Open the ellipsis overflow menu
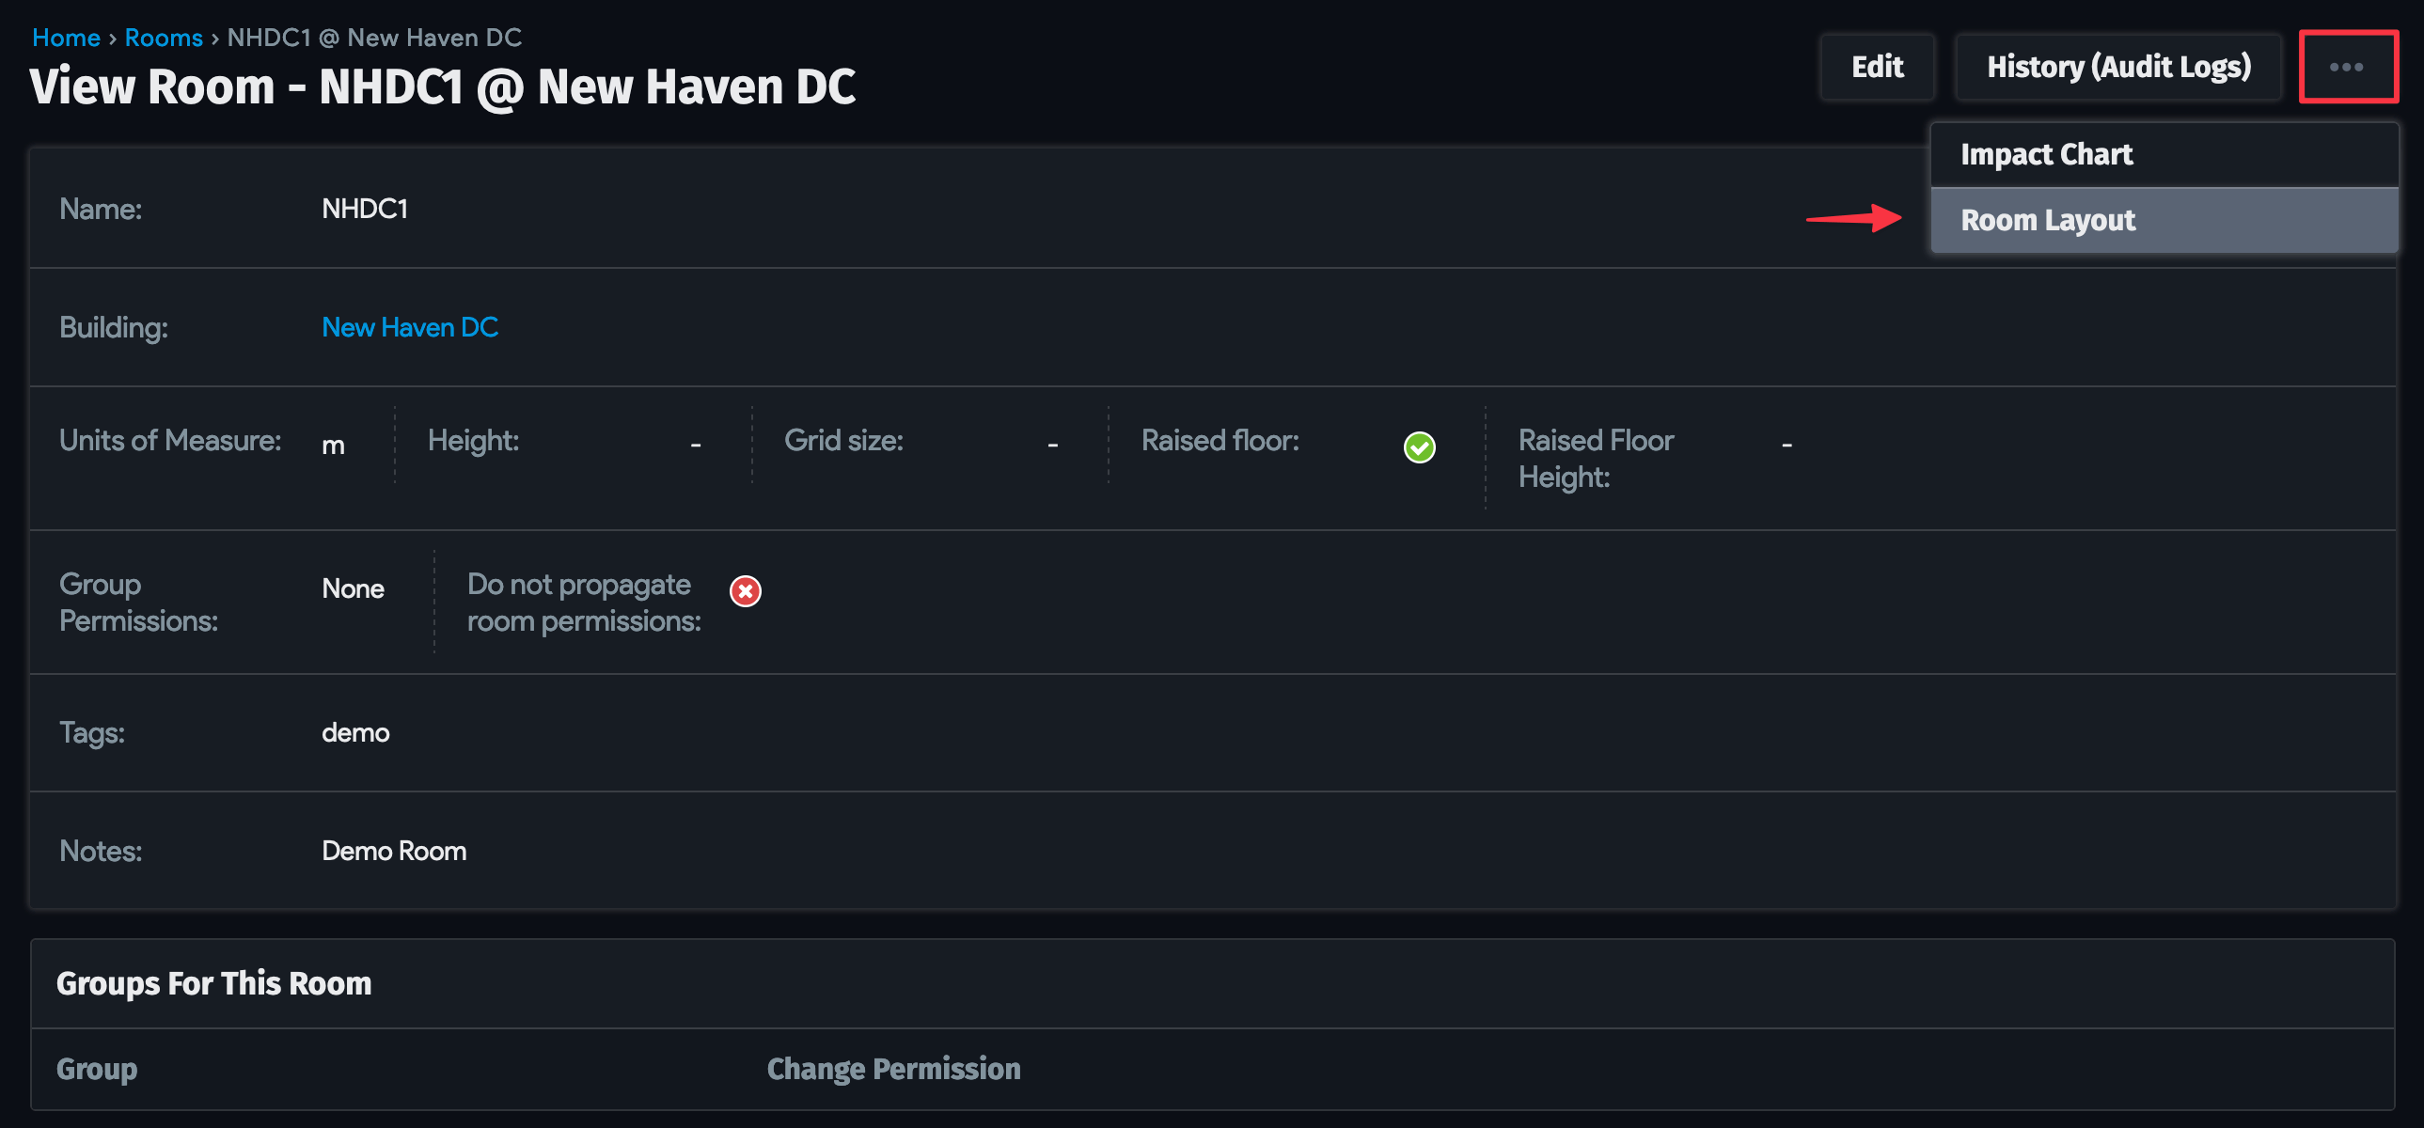 [x=2348, y=66]
